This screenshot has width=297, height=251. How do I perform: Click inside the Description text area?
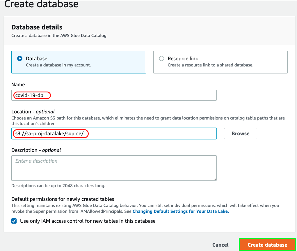tap(114, 168)
